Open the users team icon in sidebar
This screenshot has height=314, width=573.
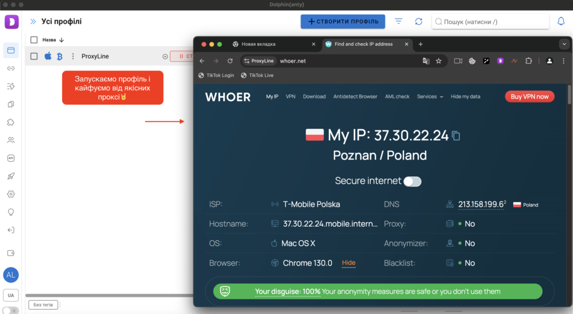(x=11, y=140)
